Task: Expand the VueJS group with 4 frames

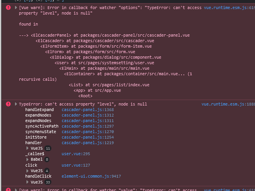Action: [x=27, y=171]
